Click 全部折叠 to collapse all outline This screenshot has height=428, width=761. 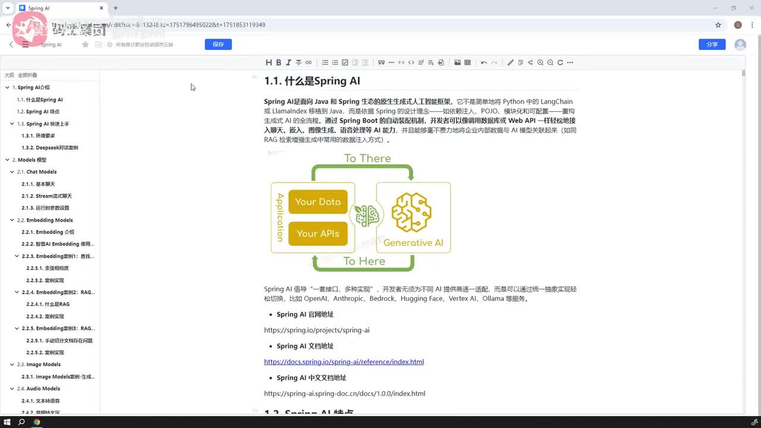point(27,75)
